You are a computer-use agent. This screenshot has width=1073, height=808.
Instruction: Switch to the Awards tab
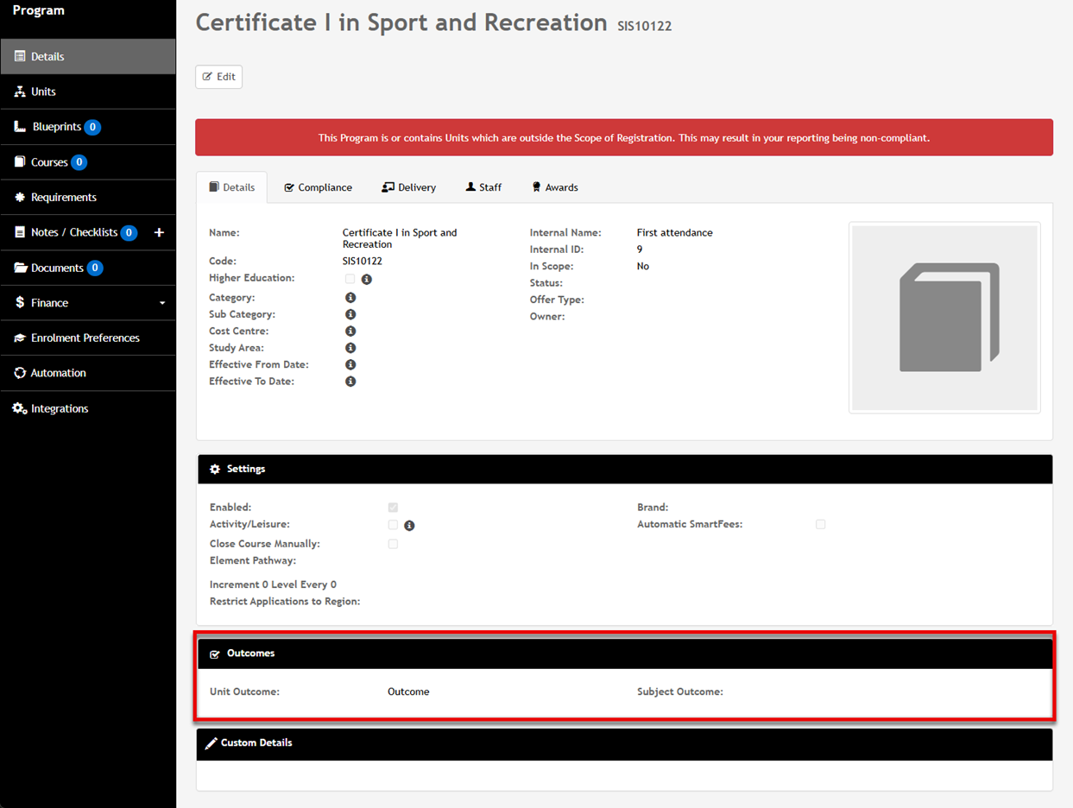[555, 187]
